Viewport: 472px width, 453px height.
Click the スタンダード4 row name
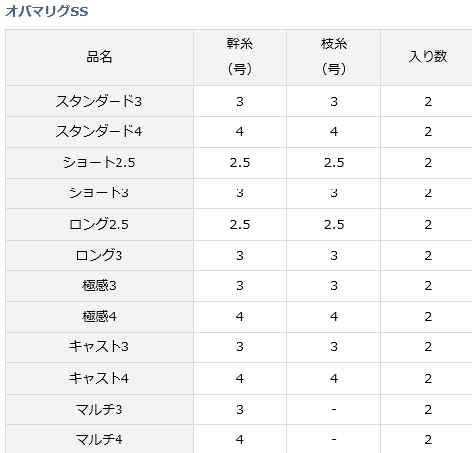99,132
